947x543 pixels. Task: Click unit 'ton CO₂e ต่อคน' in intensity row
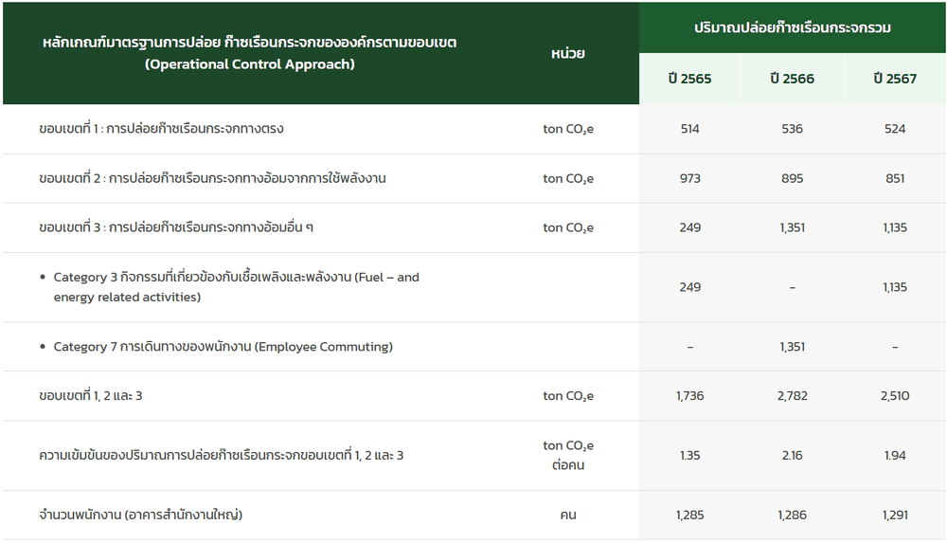(x=567, y=455)
